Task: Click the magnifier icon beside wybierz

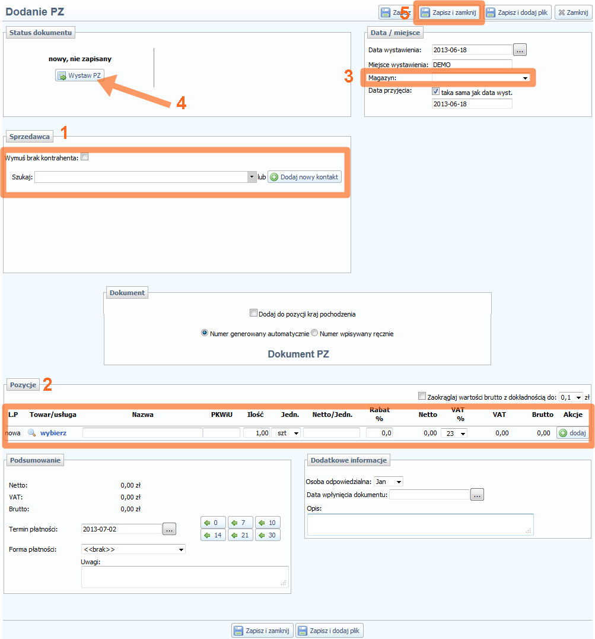Action: pos(32,434)
